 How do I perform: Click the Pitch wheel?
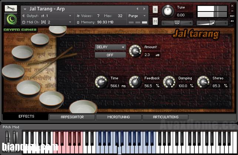(8, 138)
